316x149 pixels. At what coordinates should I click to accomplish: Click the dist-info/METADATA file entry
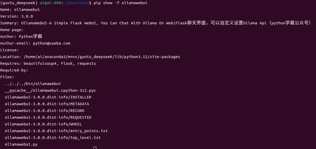(x=47, y=104)
